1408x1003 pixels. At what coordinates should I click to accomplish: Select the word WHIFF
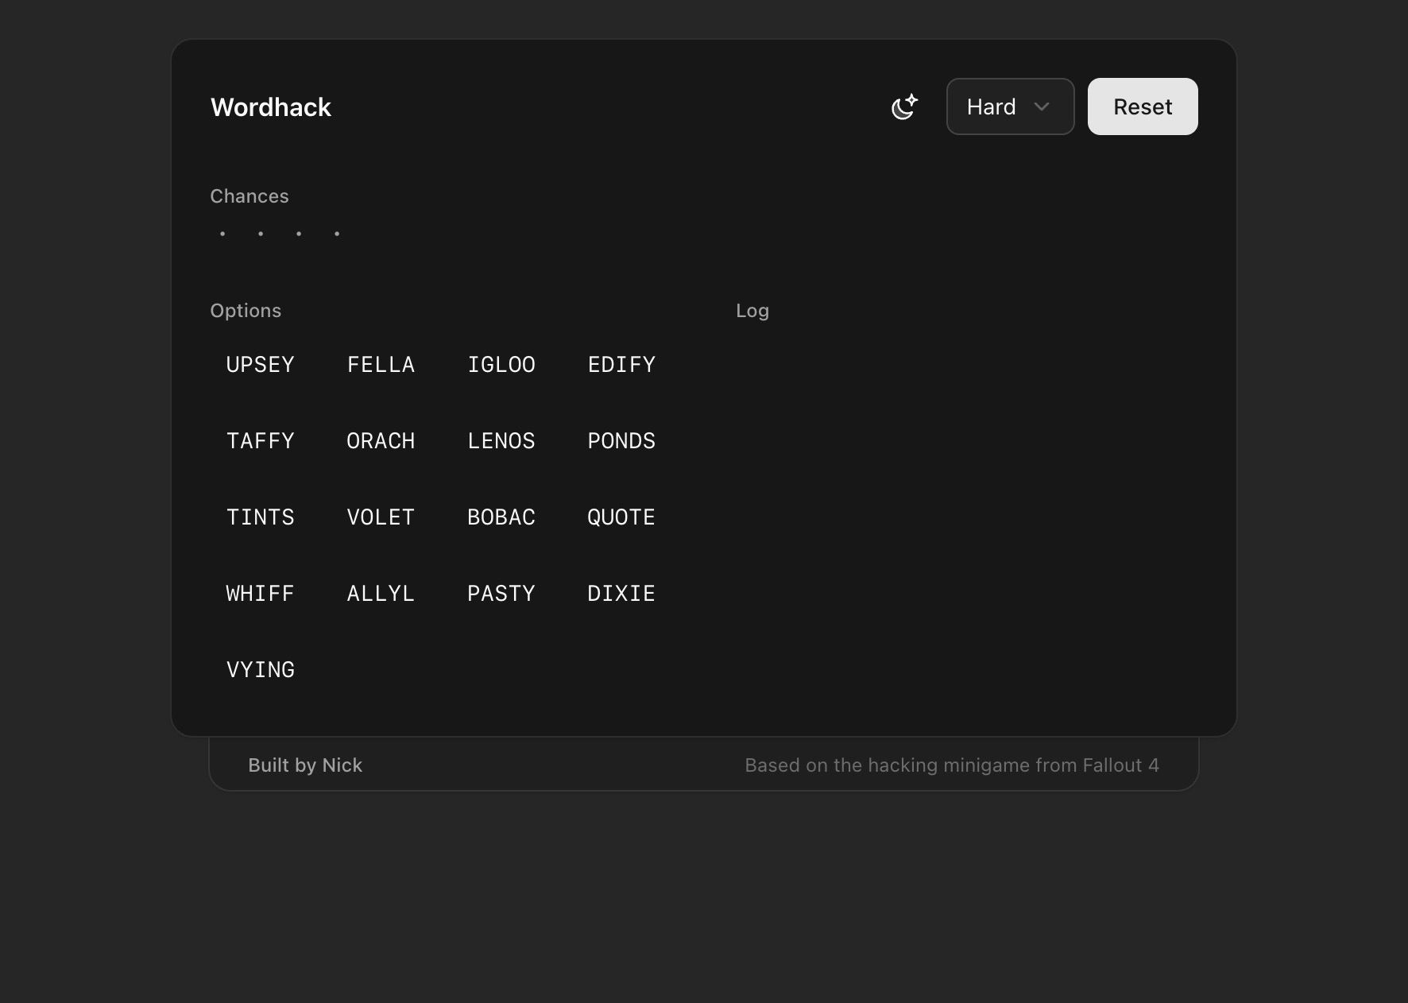click(261, 593)
